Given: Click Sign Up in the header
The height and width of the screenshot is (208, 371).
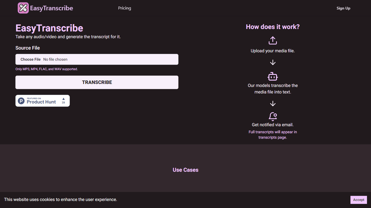Looking at the screenshot, I should pyautogui.click(x=343, y=8).
